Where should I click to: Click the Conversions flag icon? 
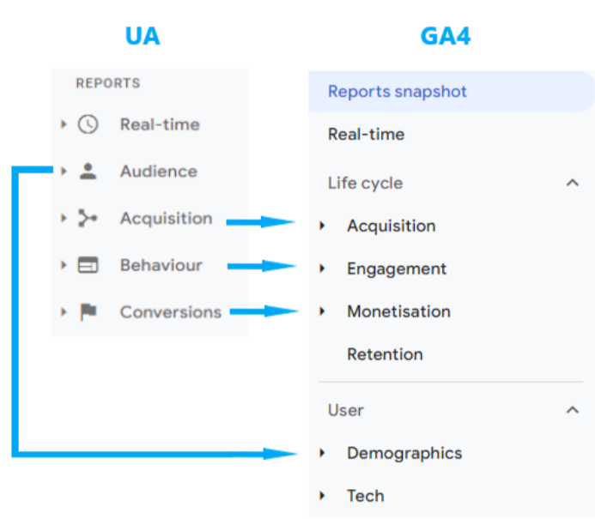point(88,312)
